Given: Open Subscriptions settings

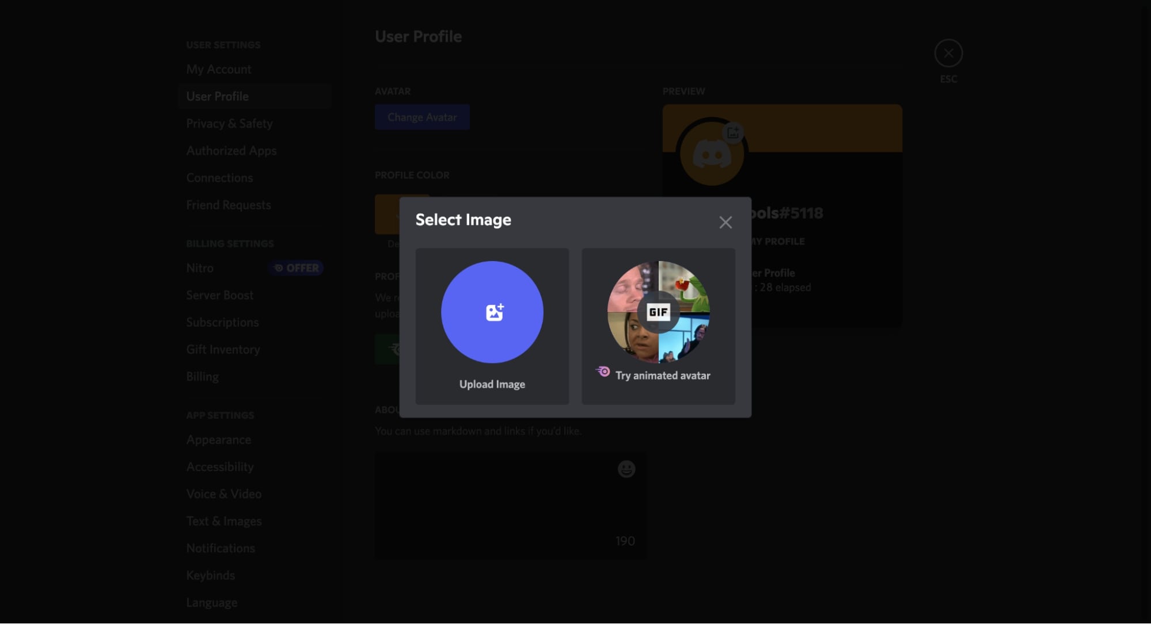Looking at the screenshot, I should point(254,322).
